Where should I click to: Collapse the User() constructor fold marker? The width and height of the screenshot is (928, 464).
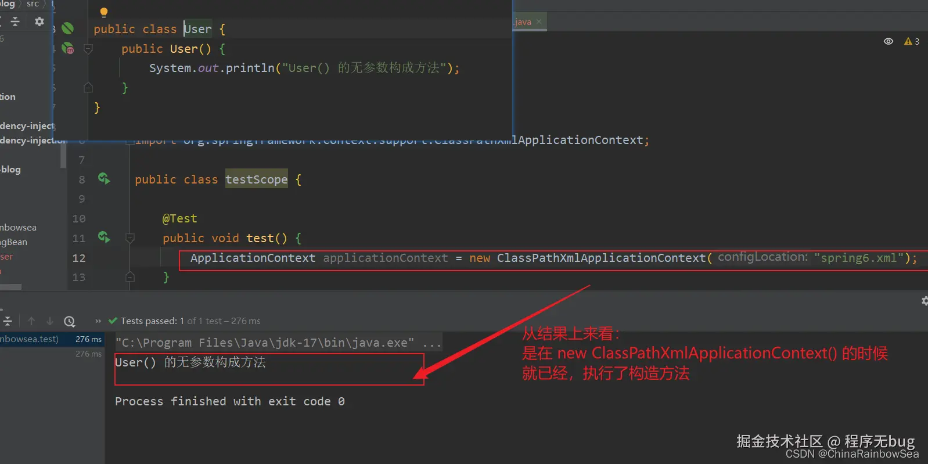[88, 49]
